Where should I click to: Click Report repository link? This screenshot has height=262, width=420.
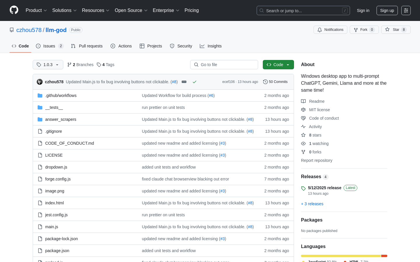tap(316, 160)
